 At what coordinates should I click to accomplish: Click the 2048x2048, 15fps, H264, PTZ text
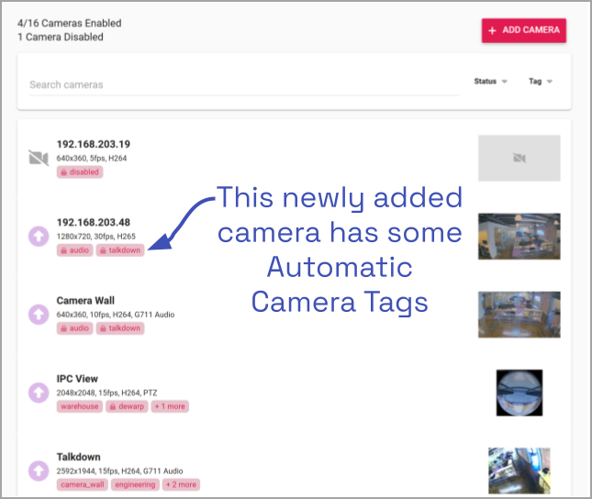(106, 393)
